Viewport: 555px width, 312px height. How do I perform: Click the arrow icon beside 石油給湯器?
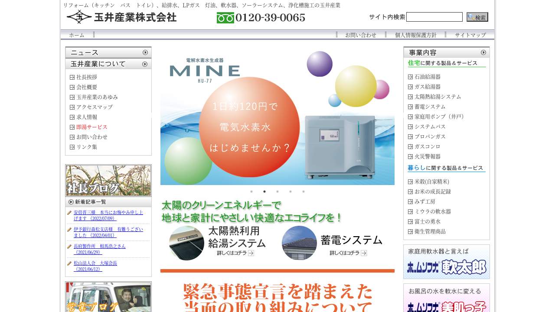[410, 77]
